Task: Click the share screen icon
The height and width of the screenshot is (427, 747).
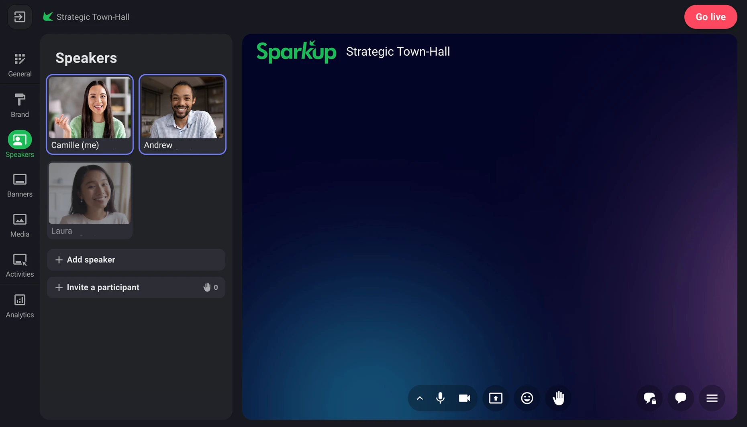Action: tap(496, 398)
